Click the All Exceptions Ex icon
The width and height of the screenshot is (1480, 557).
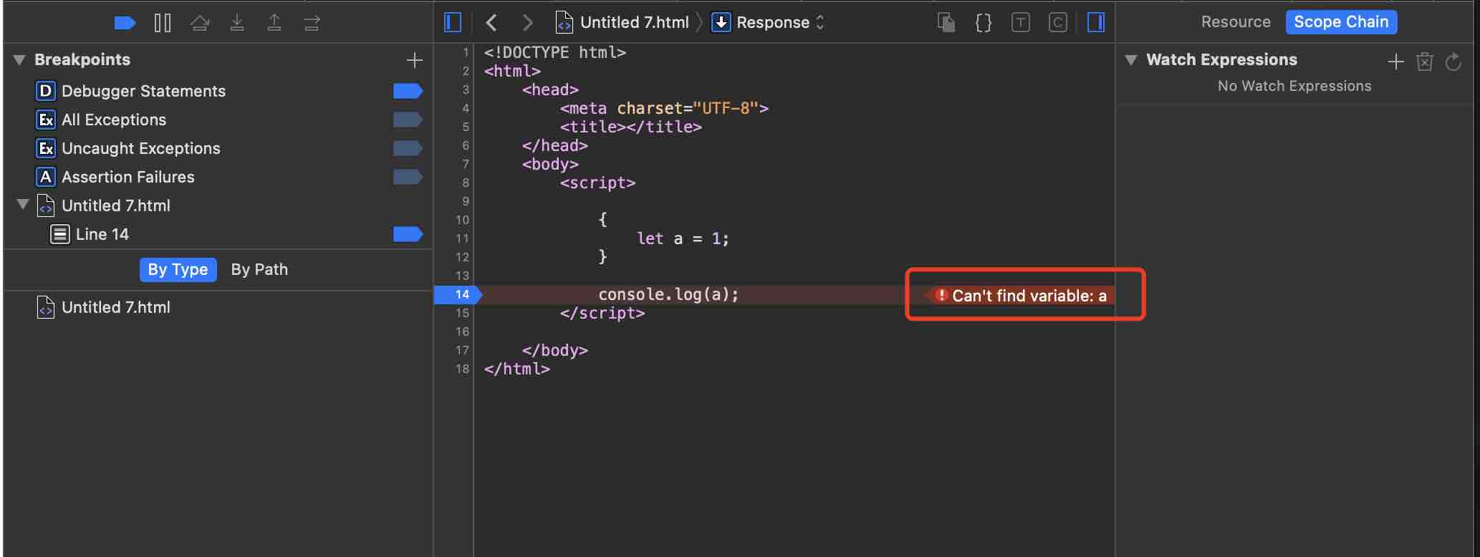point(45,120)
